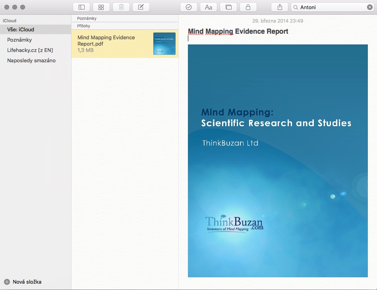
Task: Focus the search field containing Antoni
Action: tap(333, 7)
